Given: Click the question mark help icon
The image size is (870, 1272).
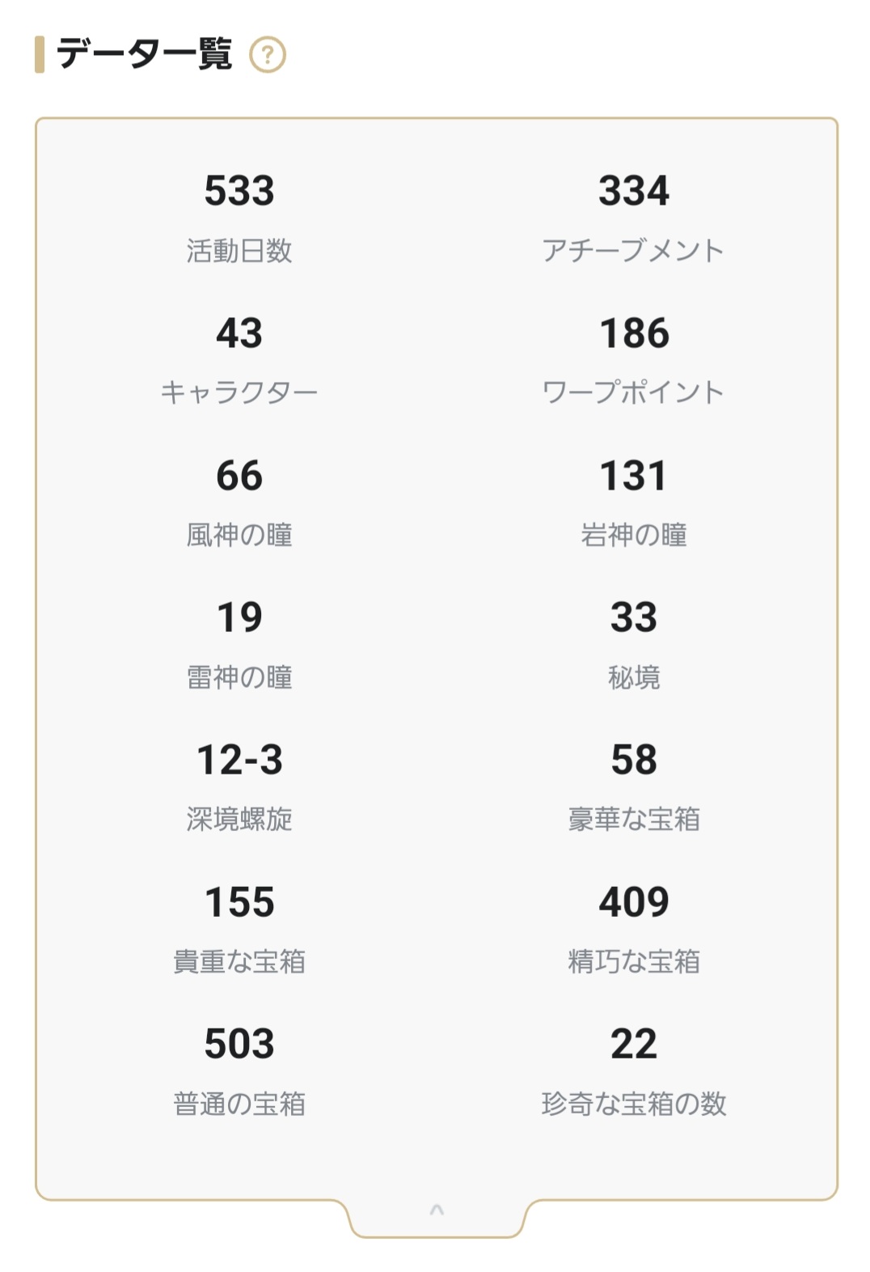Looking at the screenshot, I should 268,56.
